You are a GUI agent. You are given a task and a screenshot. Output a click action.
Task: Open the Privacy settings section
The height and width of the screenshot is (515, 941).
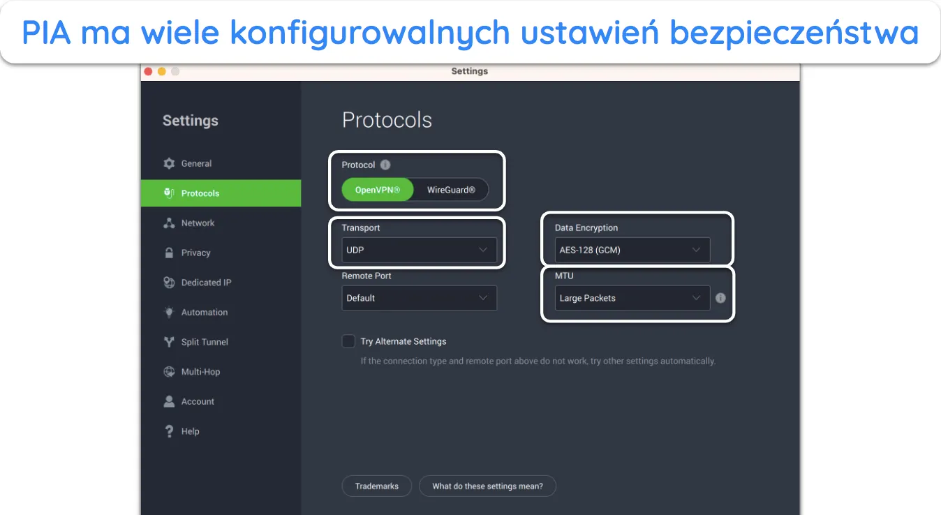point(221,253)
